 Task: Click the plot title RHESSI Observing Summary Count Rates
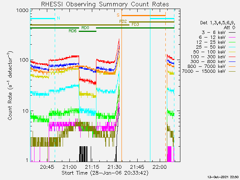coord(105,4)
